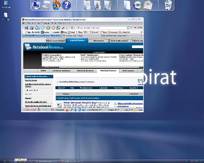Launch Windows Media Player from the dock
204x163 pixels.
pos(137,5)
